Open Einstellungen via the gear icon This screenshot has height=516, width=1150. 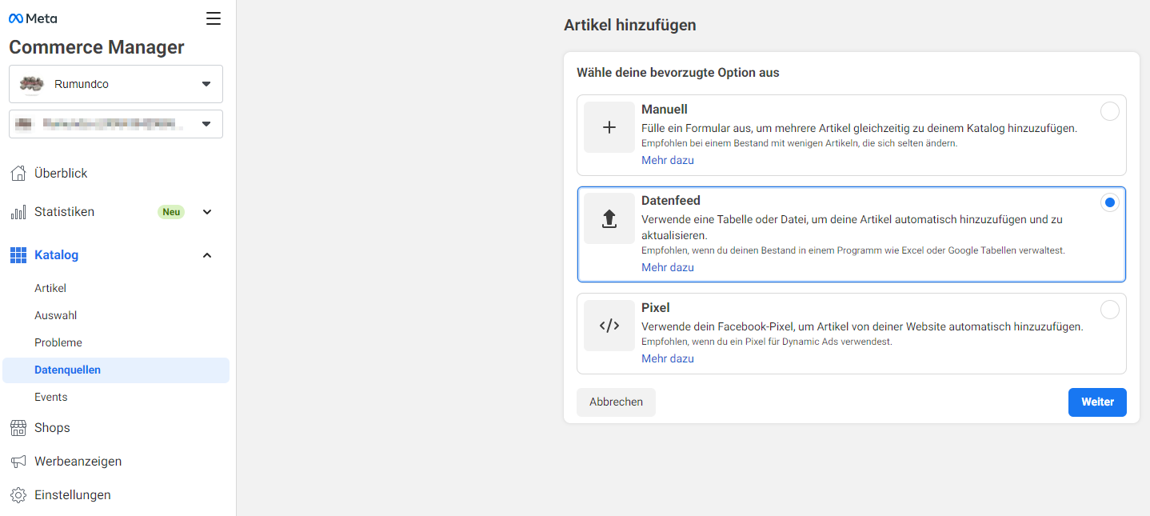click(x=18, y=494)
